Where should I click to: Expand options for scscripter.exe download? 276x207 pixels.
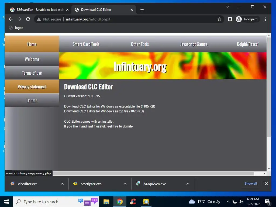point(125,184)
